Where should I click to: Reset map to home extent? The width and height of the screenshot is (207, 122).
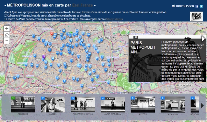[x=7, y=35]
